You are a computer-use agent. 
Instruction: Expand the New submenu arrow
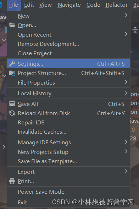(126, 15)
